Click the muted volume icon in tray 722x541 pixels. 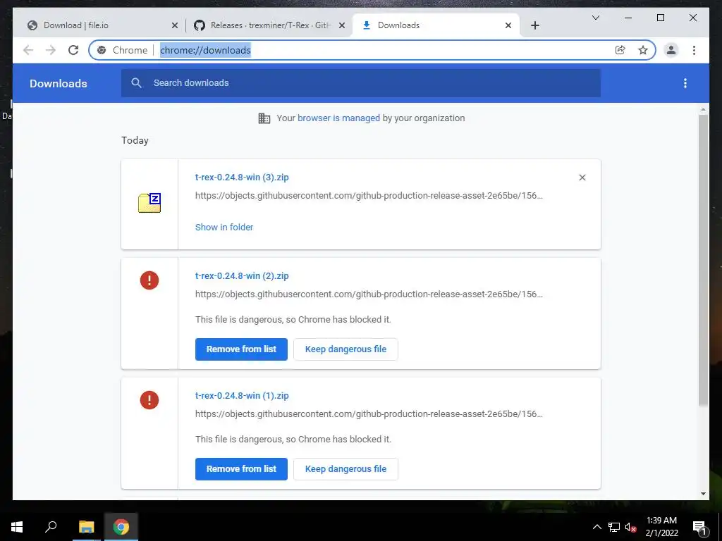pyautogui.click(x=631, y=527)
